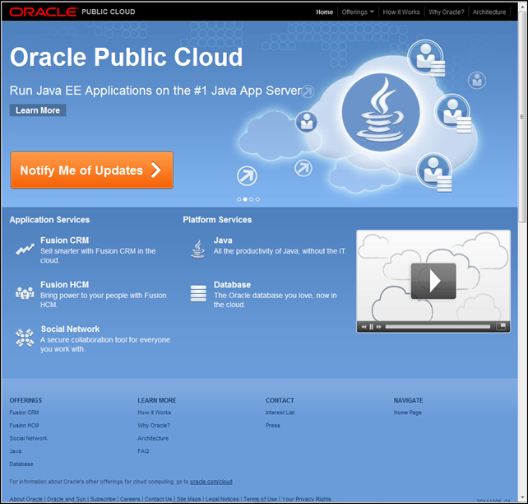The width and height of the screenshot is (528, 504).
Task: Open Architecture in top navigation
Action: (x=489, y=12)
